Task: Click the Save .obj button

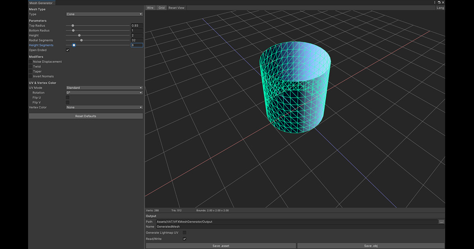Action: click(x=371, y=246)
